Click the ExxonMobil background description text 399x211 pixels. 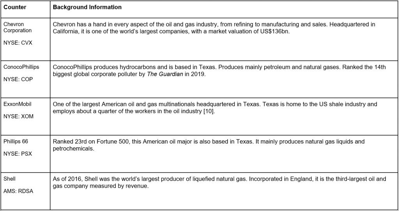point(215,108)
